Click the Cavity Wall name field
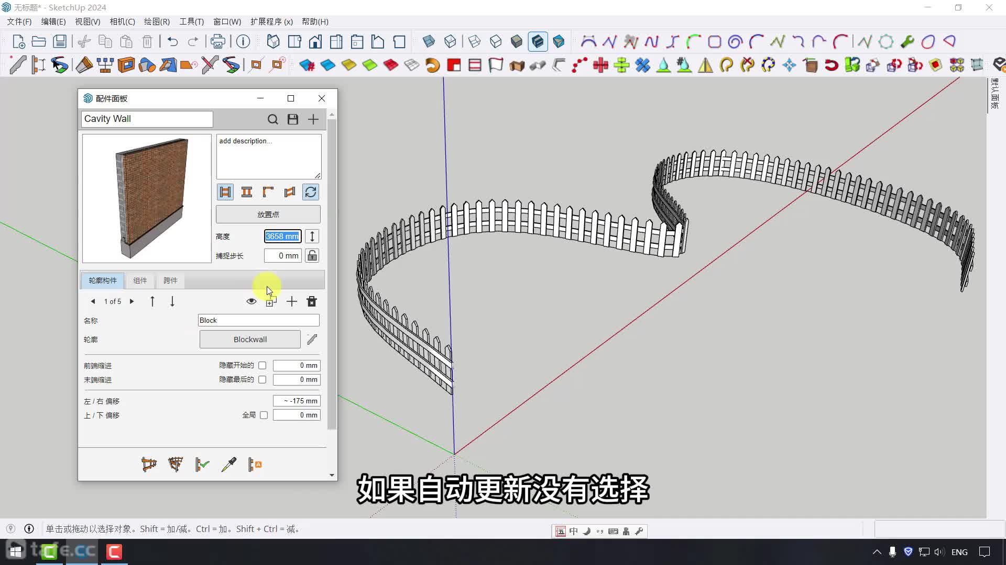Viewport: 1006px width, 565px height. [x=147, y=119]
